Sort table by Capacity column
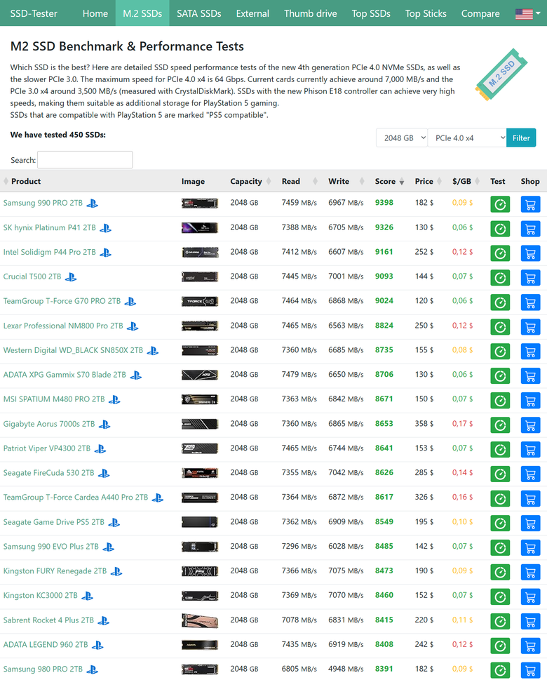This screenshot has width=547, height=680. pos(250,181)
